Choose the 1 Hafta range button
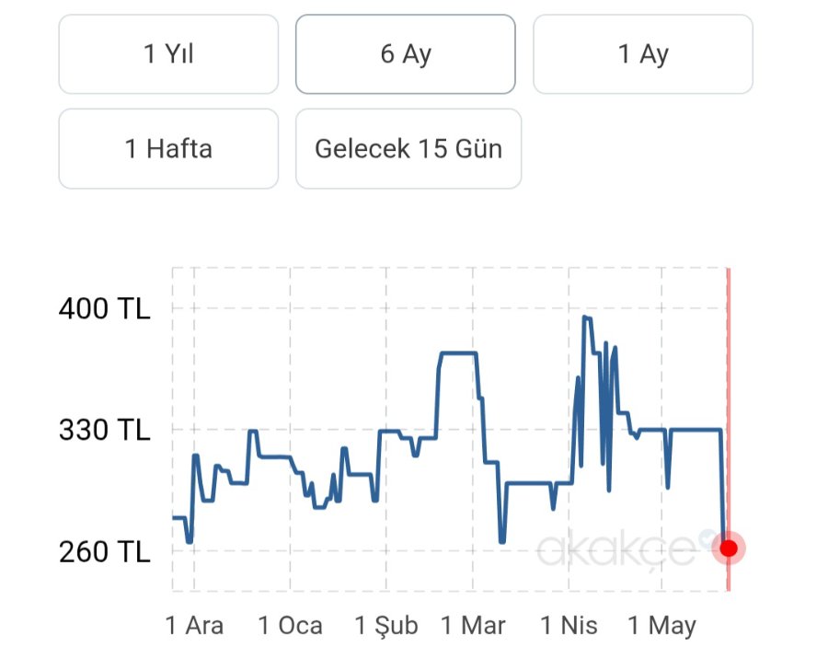 click(x=168, y=149)
